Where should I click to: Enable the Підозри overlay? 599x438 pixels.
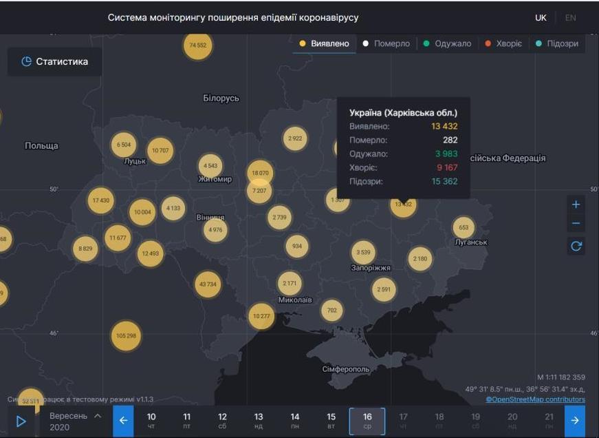557,43
